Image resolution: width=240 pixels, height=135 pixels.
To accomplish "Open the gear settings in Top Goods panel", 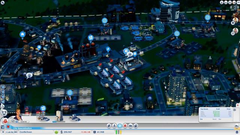I will click(235, 109).
